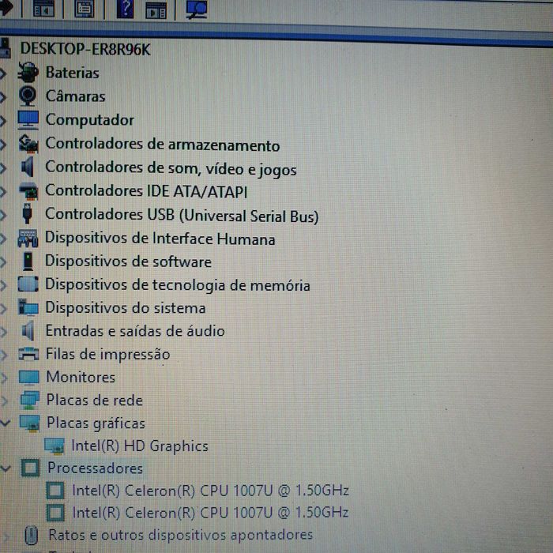The image size is (553, 553).
Task: Click the USB plug icon for Controladores USB
Action: click(x=27, y=213)
